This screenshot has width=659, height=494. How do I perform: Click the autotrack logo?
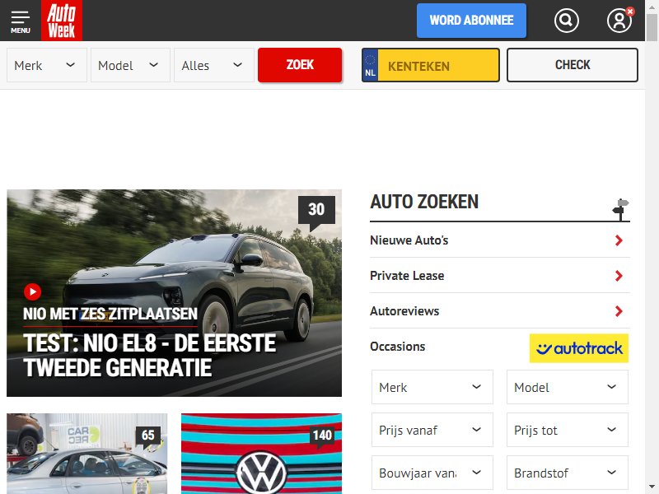point(579,347)
